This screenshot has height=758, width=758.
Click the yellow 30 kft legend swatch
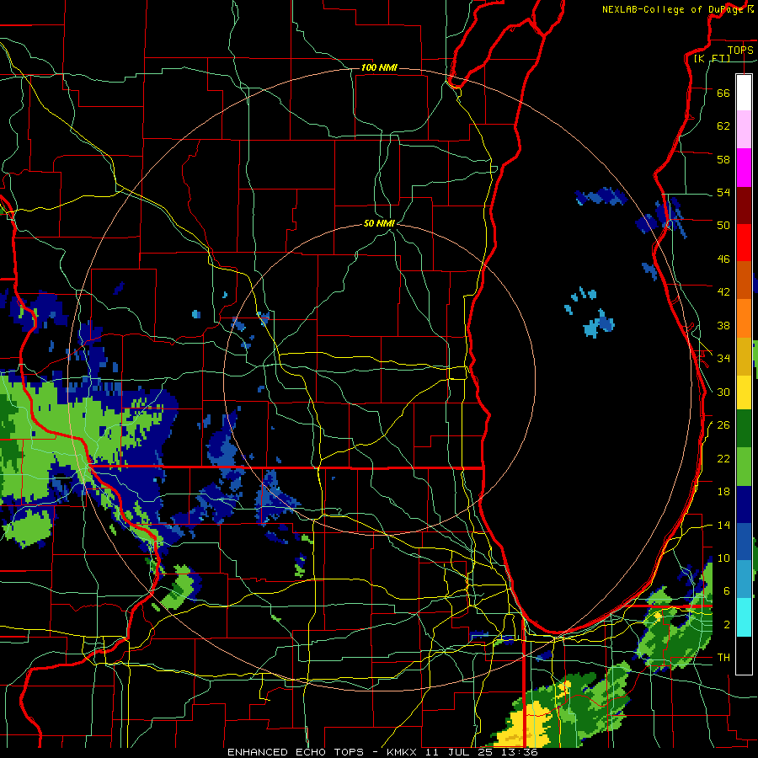point(744,392)
